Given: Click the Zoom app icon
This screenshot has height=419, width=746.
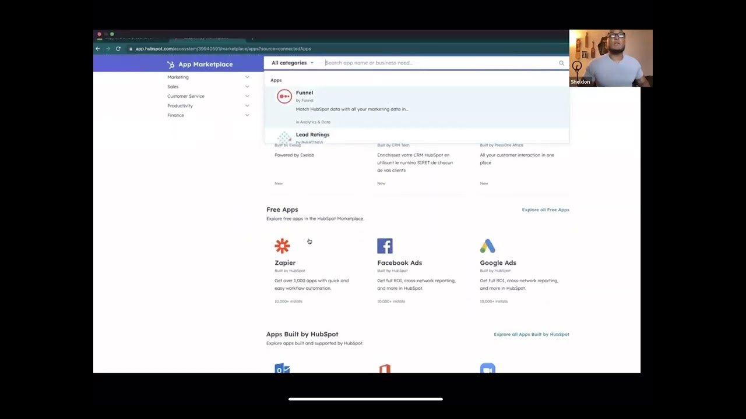Looking at the screenshot, I should (x=487, y=368).
